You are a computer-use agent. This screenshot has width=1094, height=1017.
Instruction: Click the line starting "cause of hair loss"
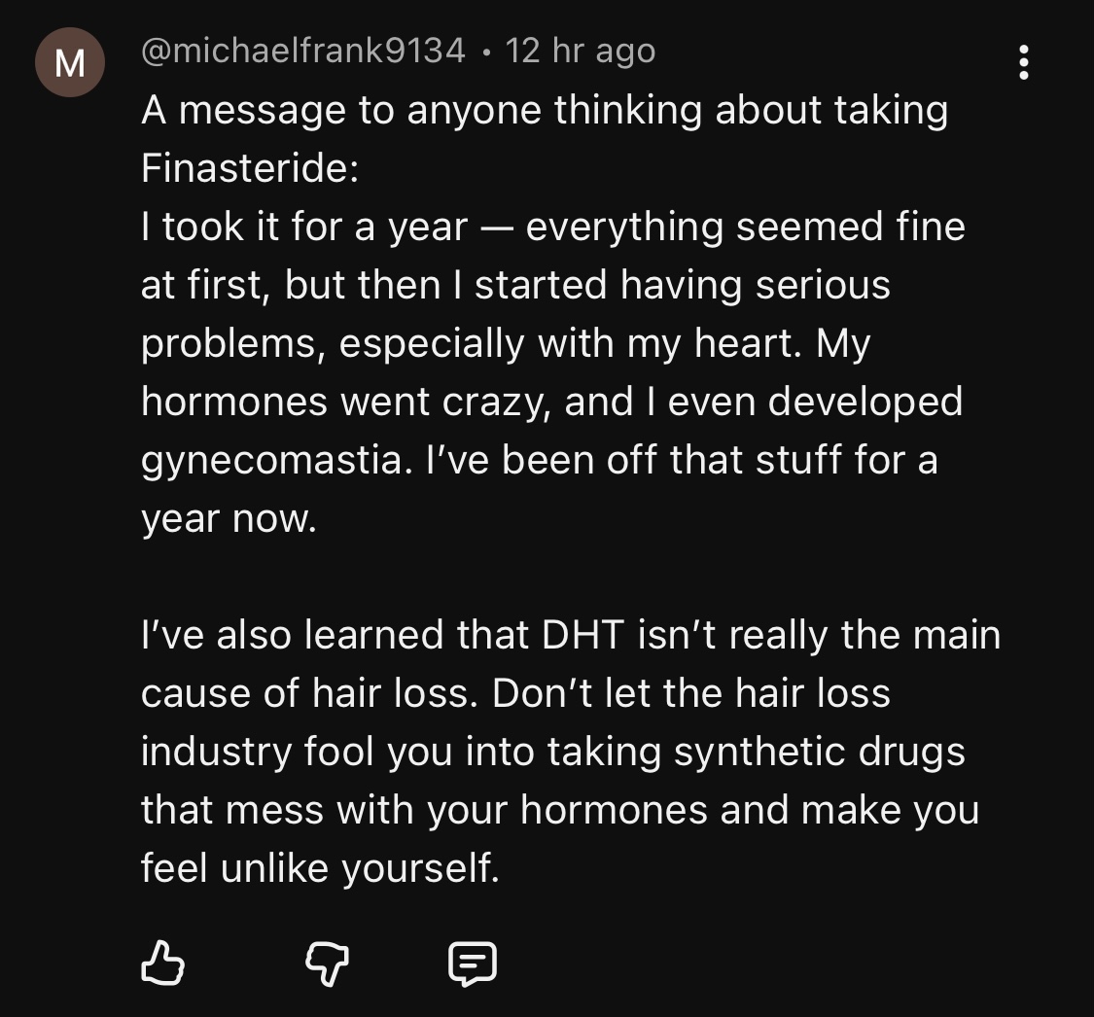click(x=515, y=693)
